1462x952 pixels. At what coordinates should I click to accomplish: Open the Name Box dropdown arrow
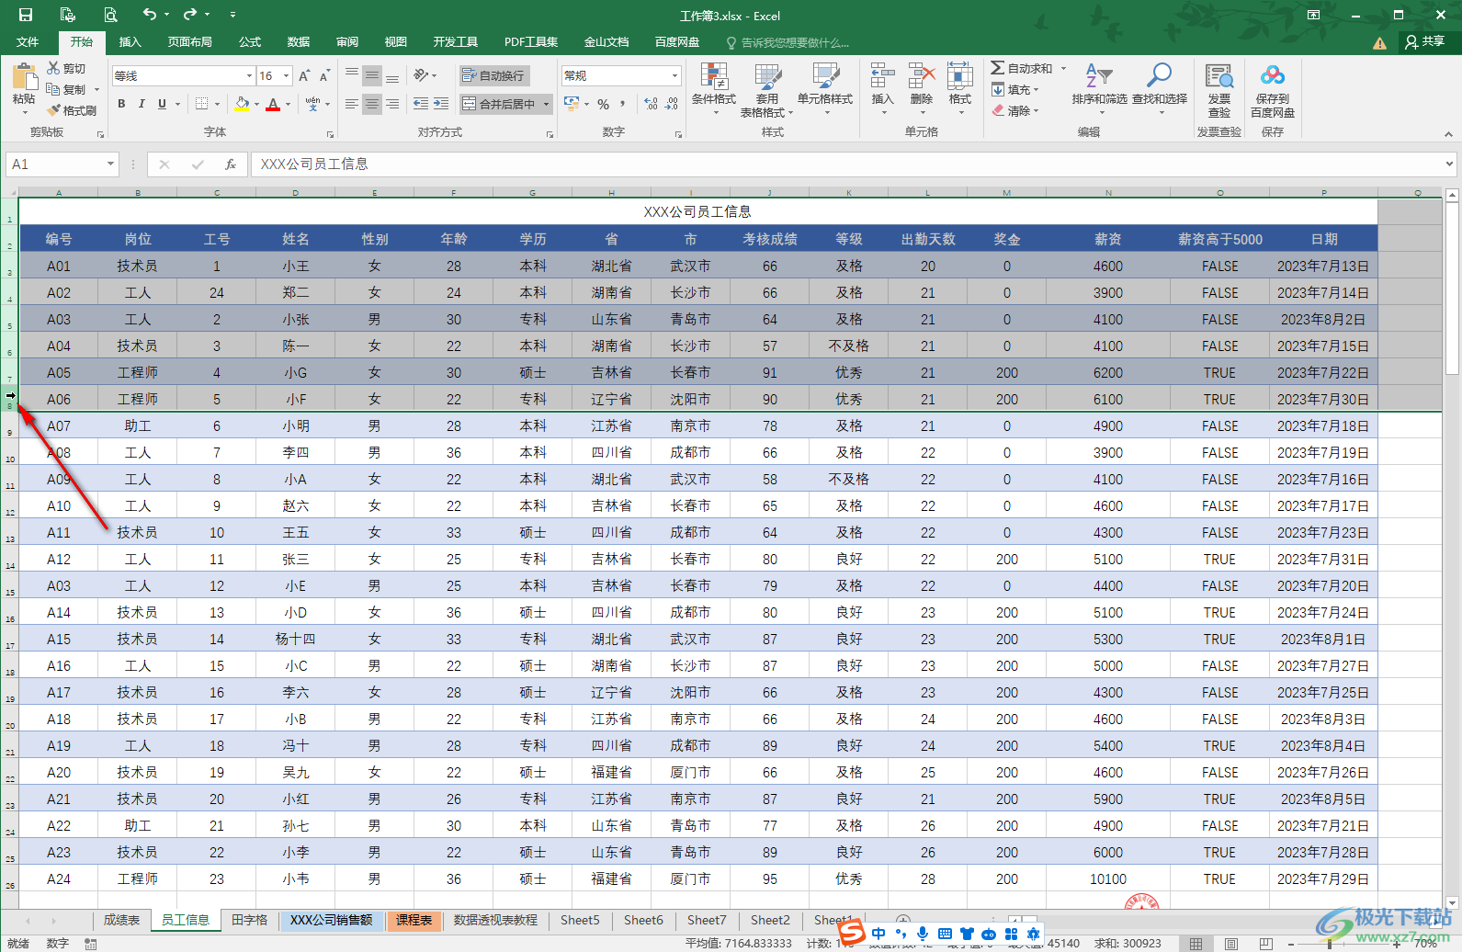110,164
